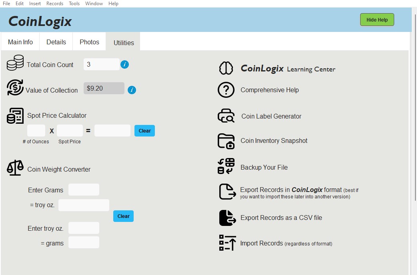This screenshot has height=275, width=417.
Task: Click Import Records regardless of format
Action: pos(286,243)
